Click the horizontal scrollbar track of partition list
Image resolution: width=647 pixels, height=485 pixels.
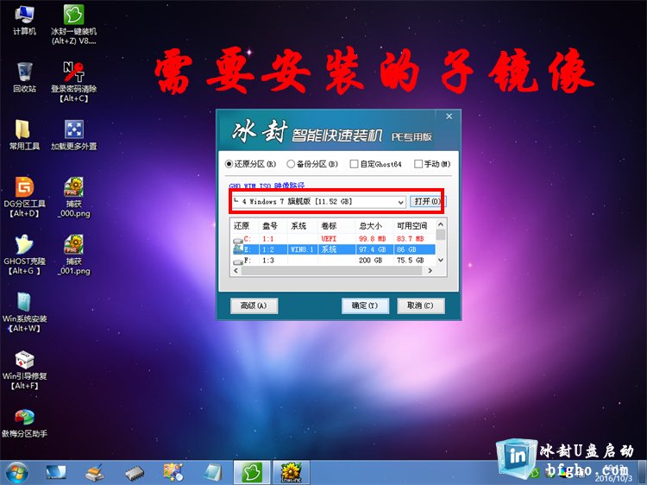pos(333,271)
